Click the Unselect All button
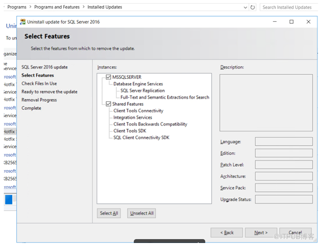 coord(142,213)
